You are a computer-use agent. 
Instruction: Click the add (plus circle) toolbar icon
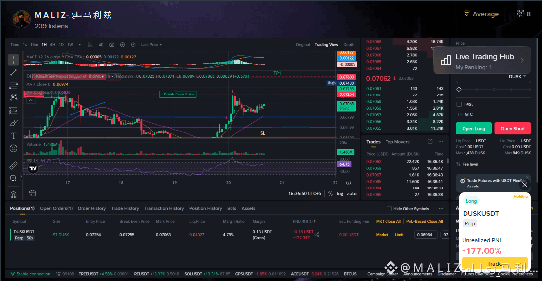point(122,45)
